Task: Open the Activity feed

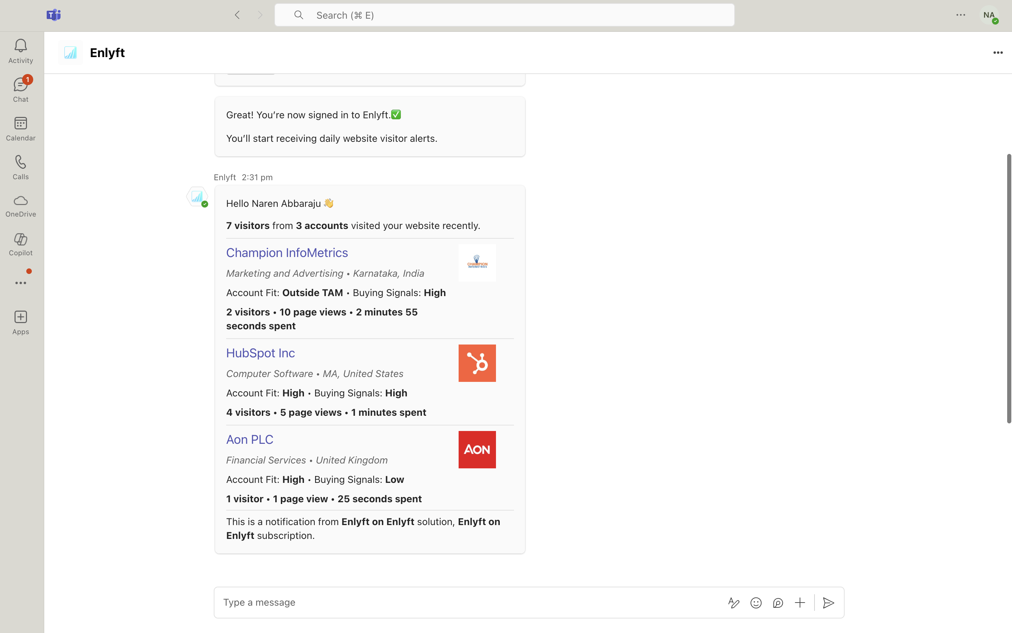Action: pyautogui.click(x=20, y=51)
